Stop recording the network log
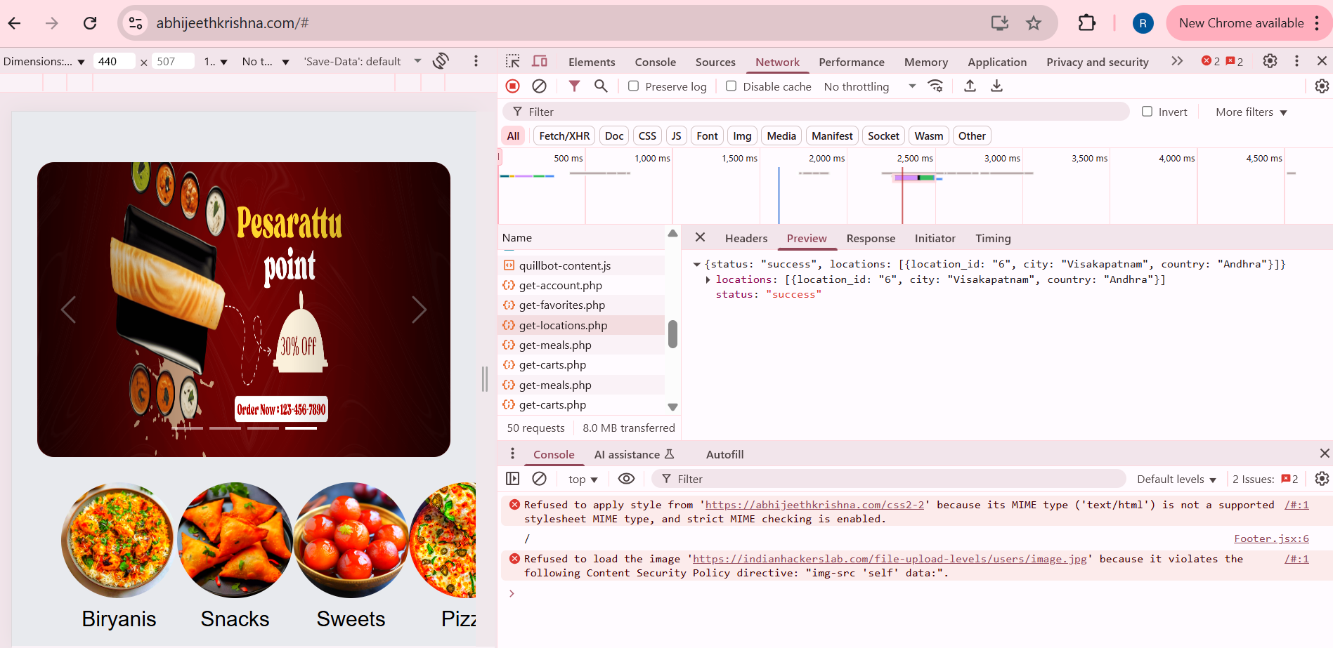This screenshot has height=648, width=1333. pyautogui.click(x=512, y=86)
